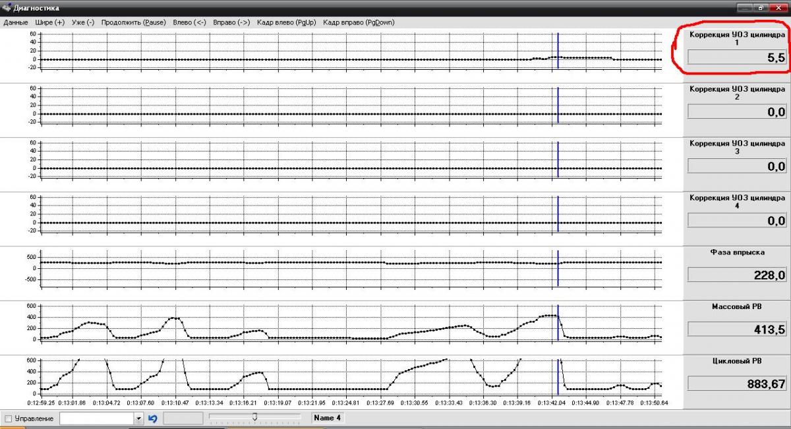Click Влево (<-) to shift left

pyautogui.click(x=190, y=22)
